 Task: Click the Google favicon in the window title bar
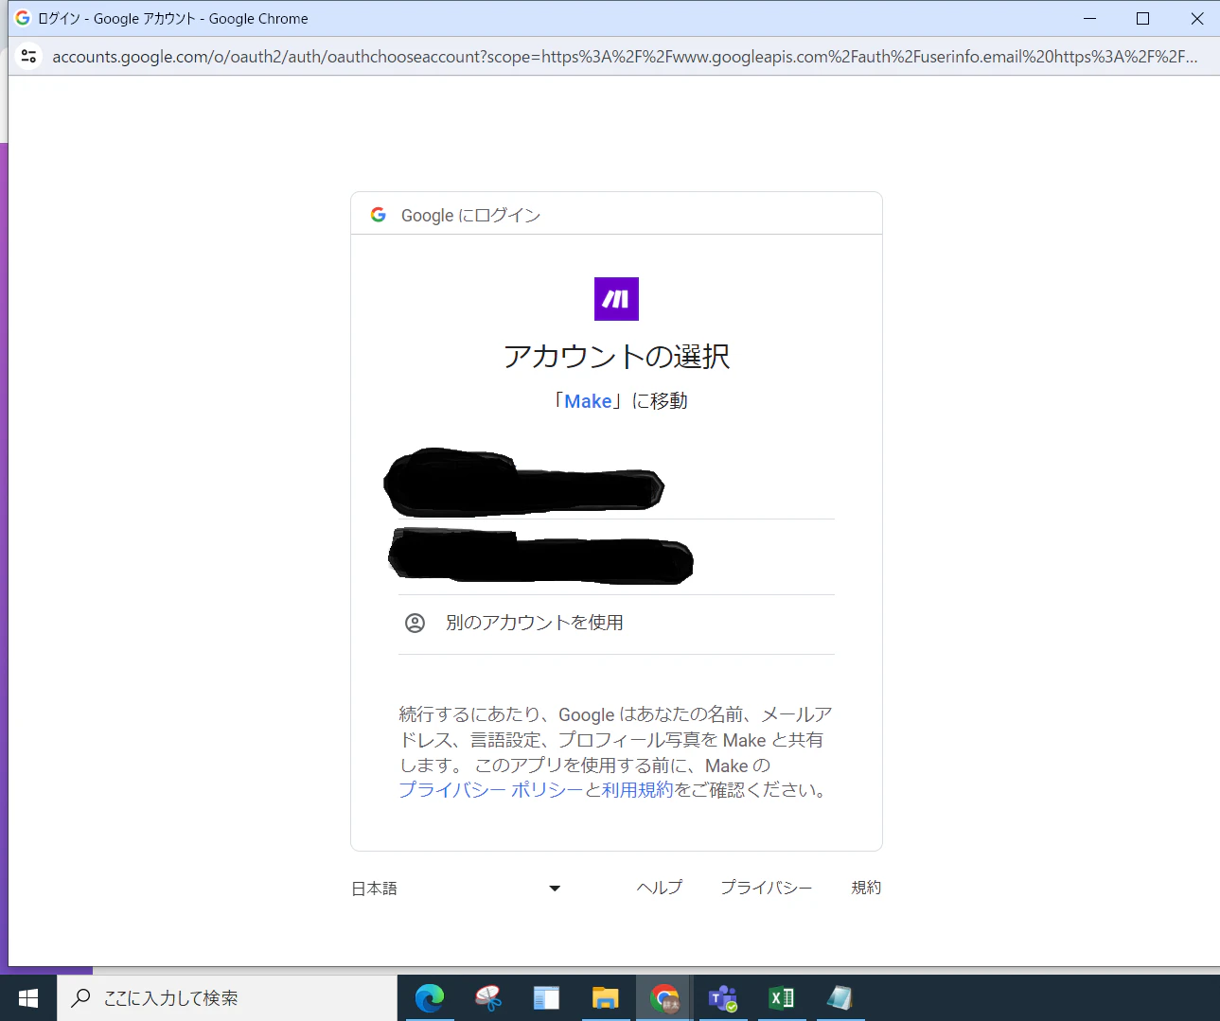point(23,18)
